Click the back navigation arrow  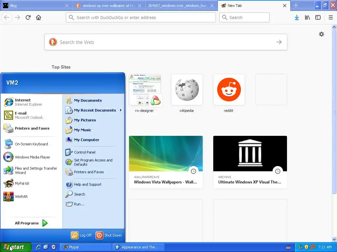tap(7, 17)
